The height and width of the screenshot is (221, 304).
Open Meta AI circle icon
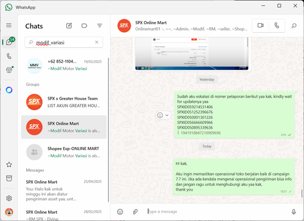pyautogui.click(x=9, y=90)
